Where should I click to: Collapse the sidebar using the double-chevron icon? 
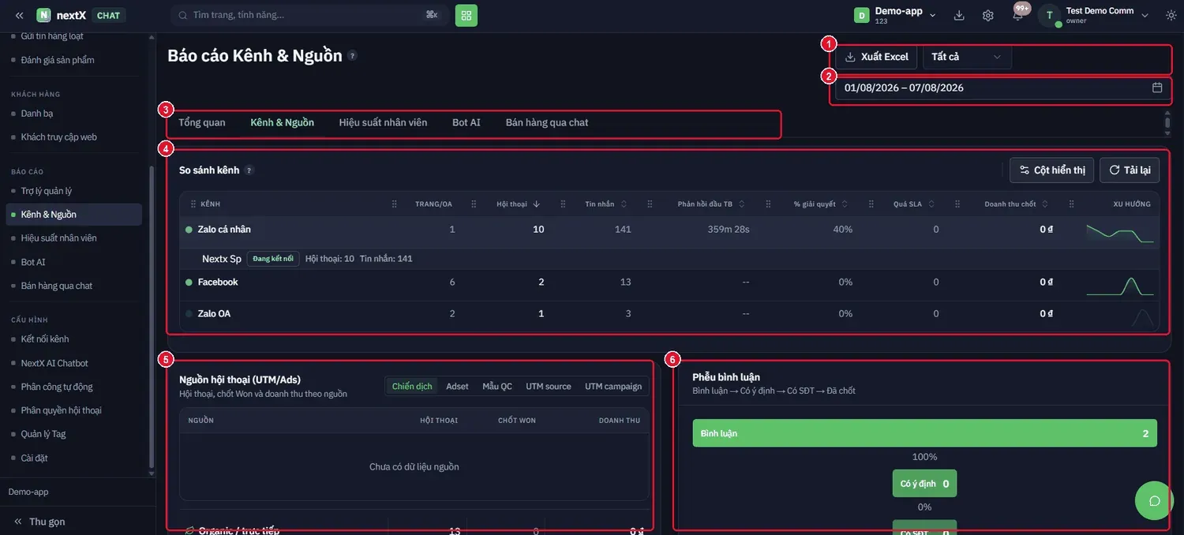pos(19,15)
